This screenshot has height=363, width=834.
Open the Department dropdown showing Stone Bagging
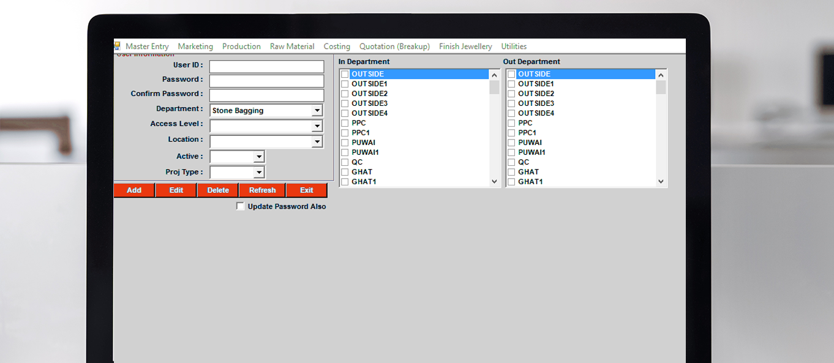317,111
